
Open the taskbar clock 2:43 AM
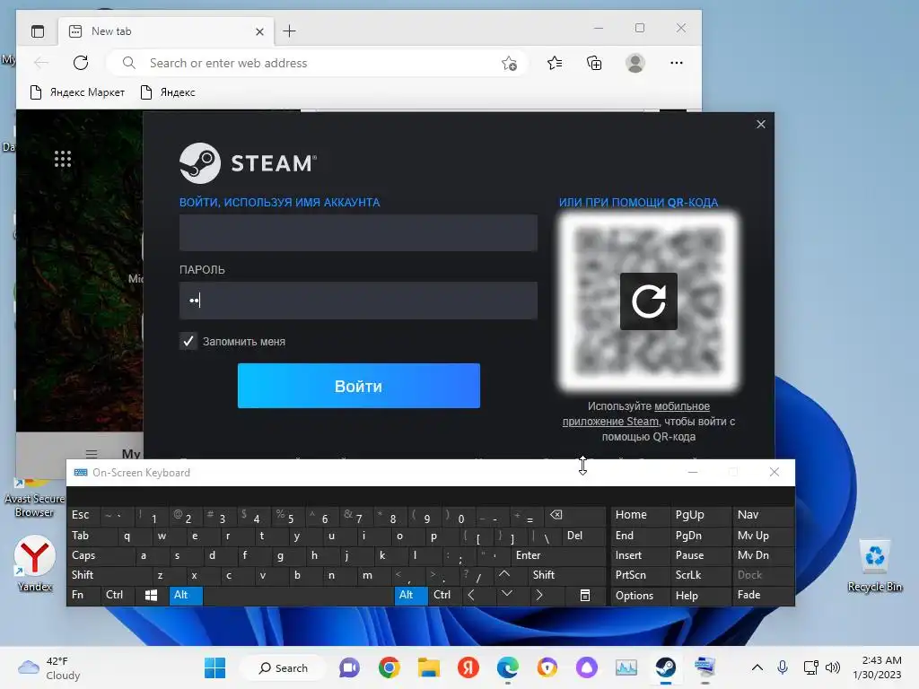877,667
